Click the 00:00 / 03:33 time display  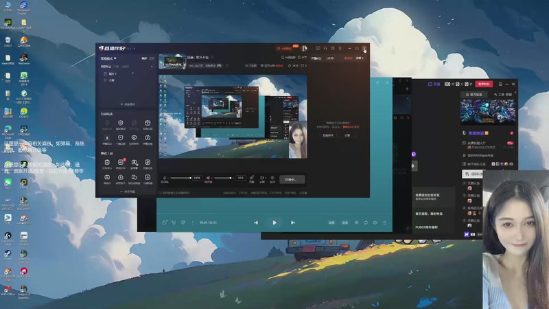click(208, 222)
